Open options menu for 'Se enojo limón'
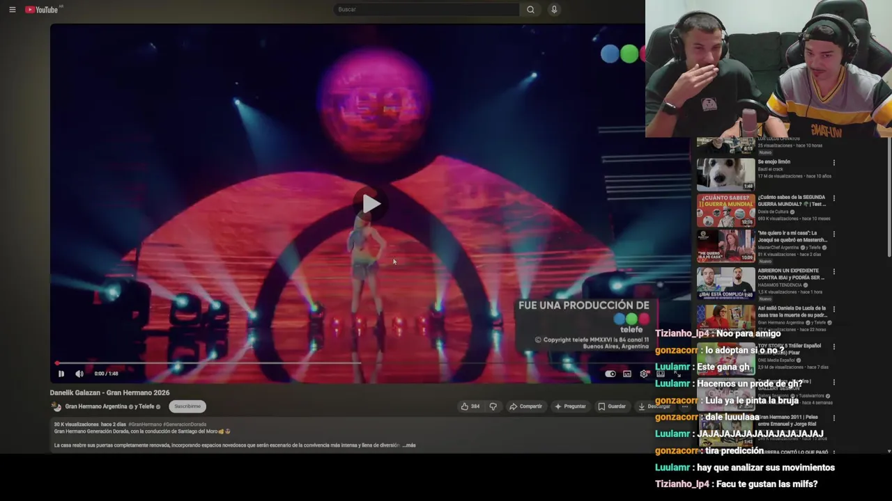 point(833,163)
